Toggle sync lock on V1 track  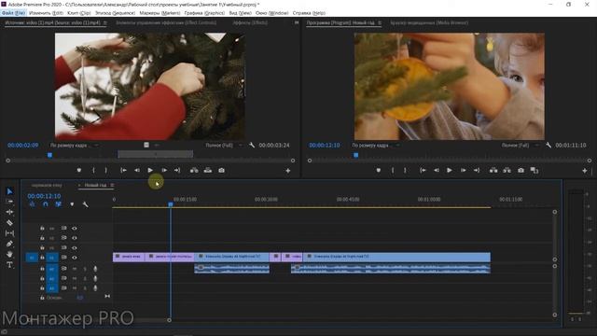[64, 258]
